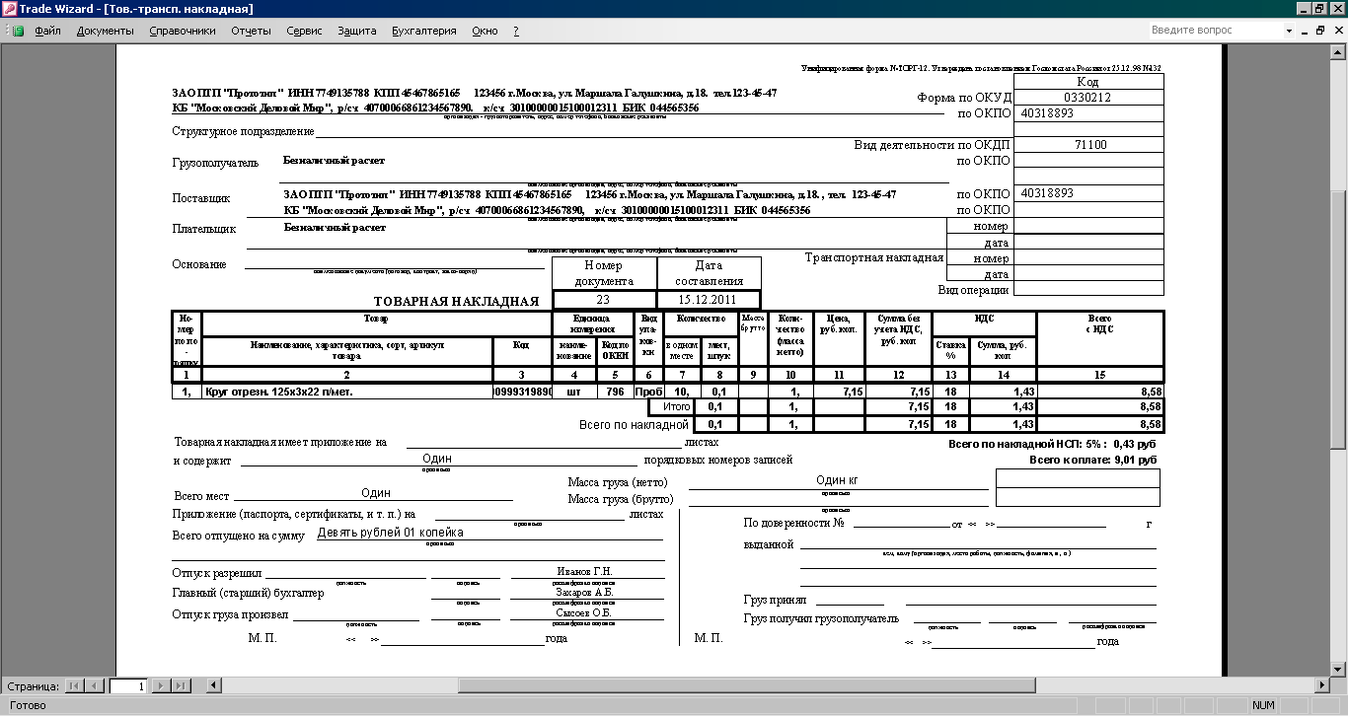Go to the next report page
Image resolution: width=1348 pixels, height=716 pixels.
[163, 685]
